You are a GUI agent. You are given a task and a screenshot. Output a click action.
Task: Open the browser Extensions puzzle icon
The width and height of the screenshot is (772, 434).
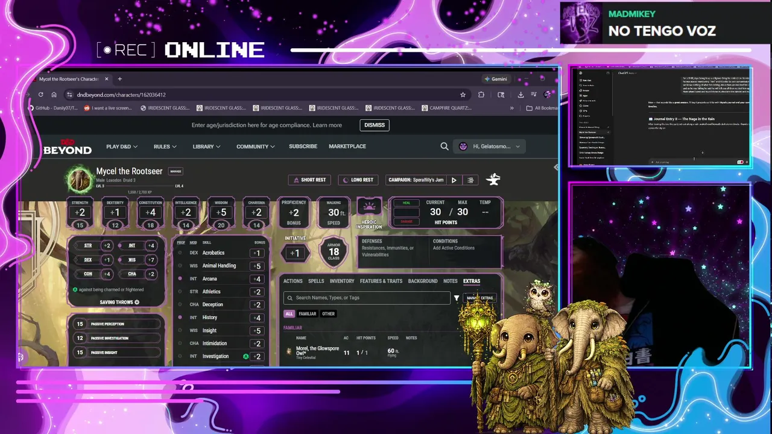(481, 95)
